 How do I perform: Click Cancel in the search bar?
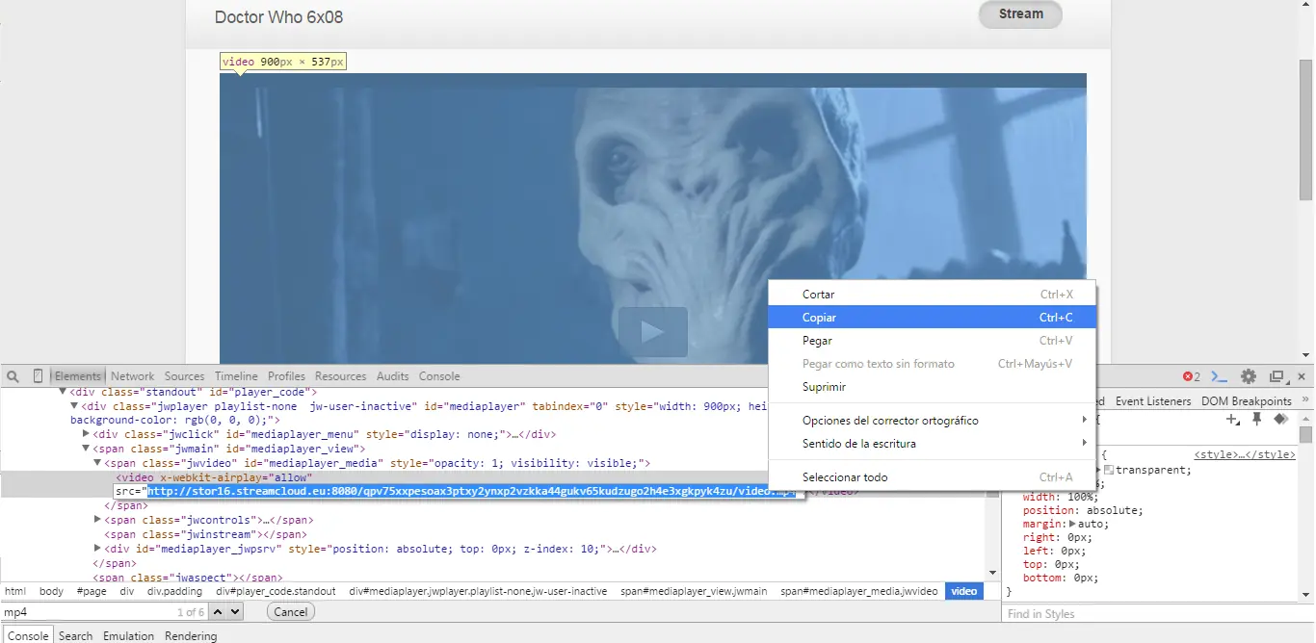pyautogui.click(x=290, y=611)
